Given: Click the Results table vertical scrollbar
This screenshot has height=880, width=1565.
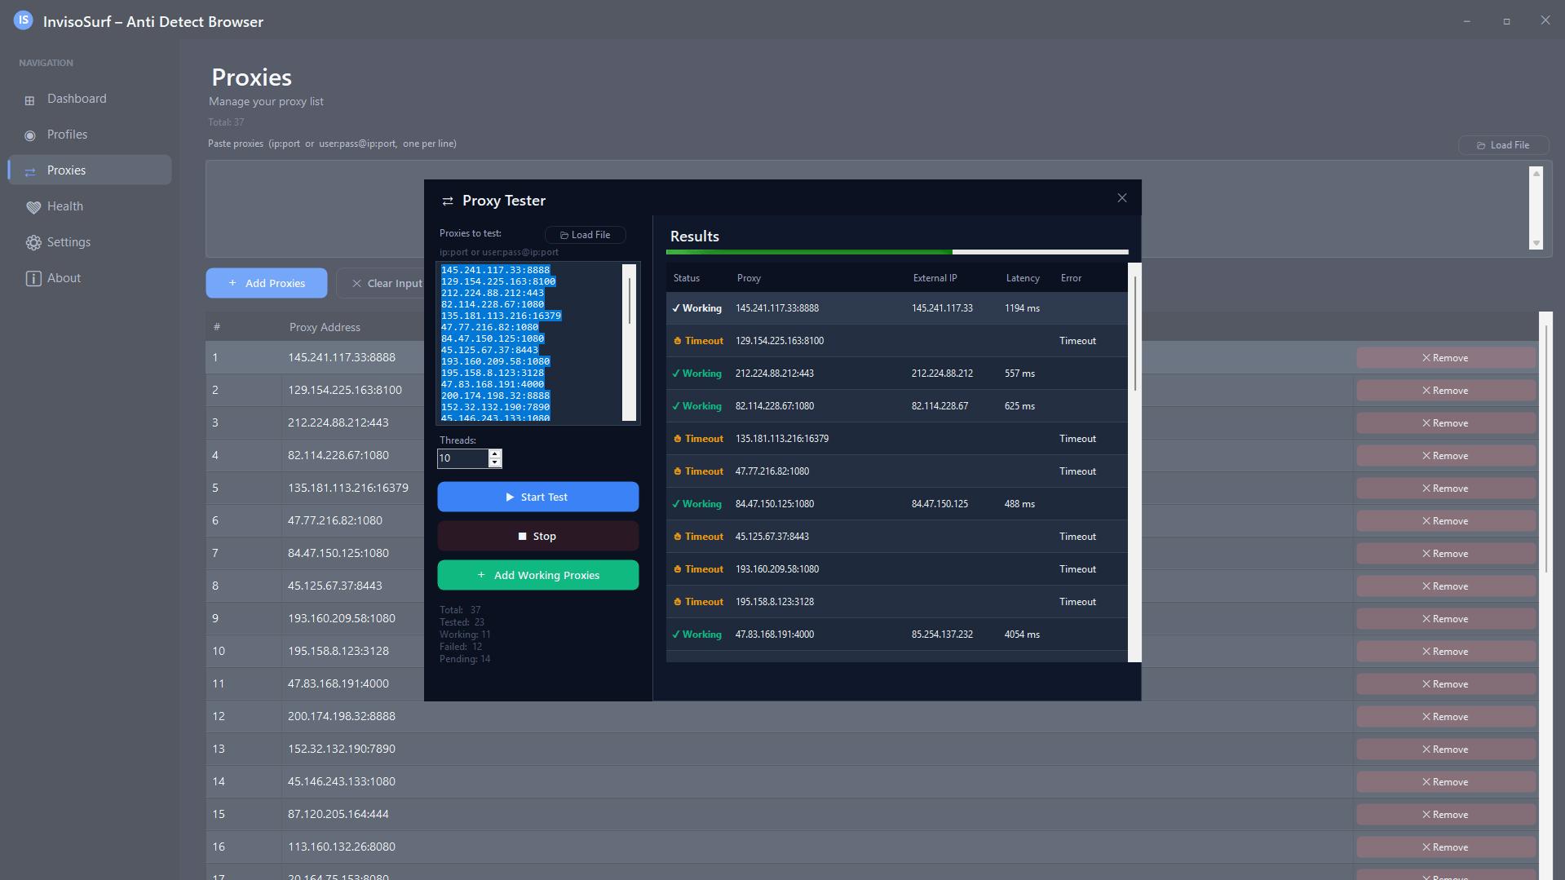Looking at the screenshot, I should pos(1134,333).
